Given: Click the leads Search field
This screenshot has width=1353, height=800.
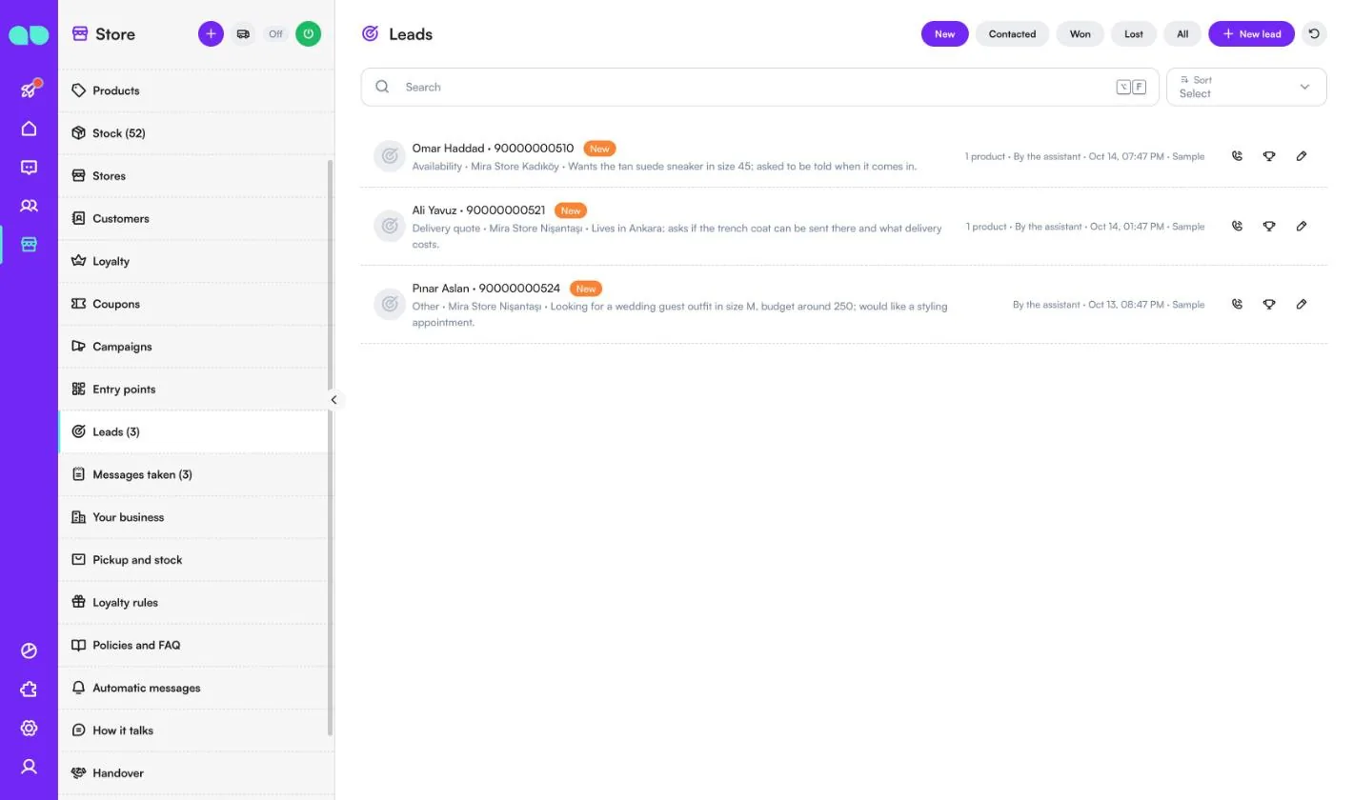Looking at the screenshot, I should click(x=759, y=87).
